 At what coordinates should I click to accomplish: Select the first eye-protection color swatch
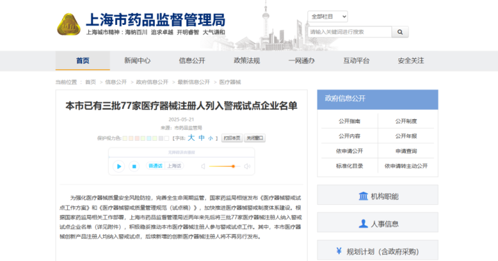click(125, 138)
